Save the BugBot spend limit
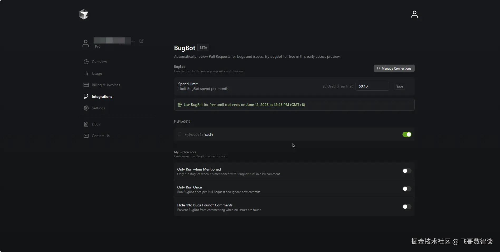The height and width of the screenshot is (252, 500). click(400, 86)
